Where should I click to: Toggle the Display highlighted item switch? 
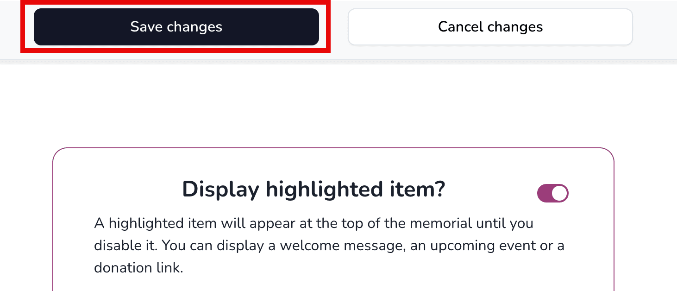pyautogui.click(x=552, y=193)
